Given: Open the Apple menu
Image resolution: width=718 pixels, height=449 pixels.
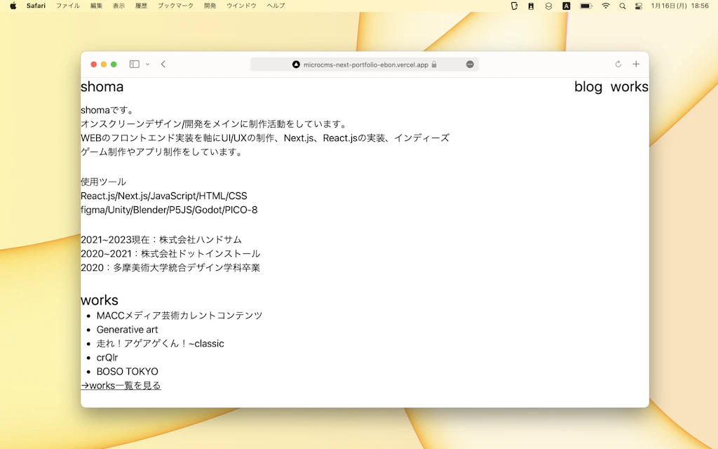Looking at the screenshot, I should [x=13, y=6].
